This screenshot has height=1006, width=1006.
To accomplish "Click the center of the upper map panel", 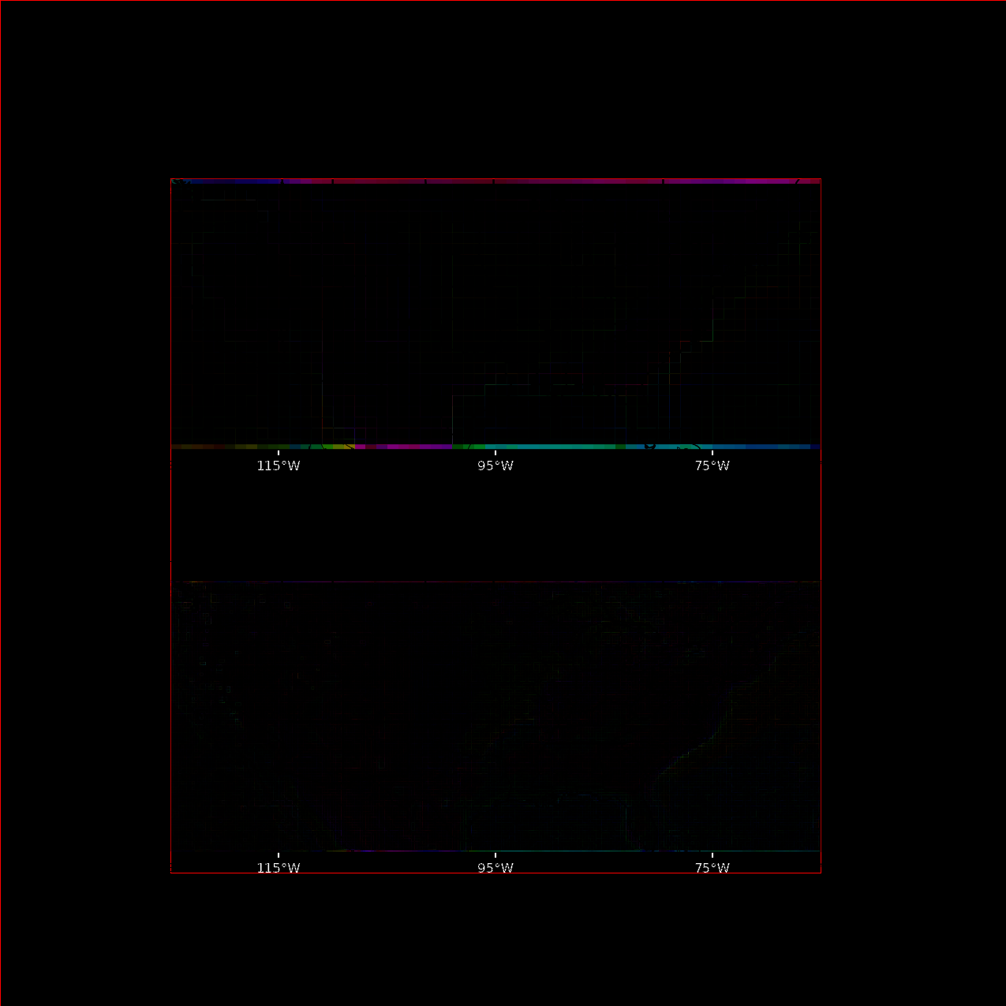I will pyautogui.click(x=496, y=314).
